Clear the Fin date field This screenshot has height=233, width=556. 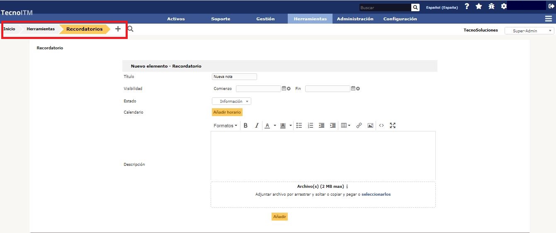358,88
